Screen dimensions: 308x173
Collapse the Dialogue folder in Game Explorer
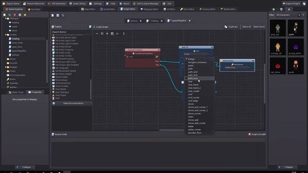tap(6, 19)
